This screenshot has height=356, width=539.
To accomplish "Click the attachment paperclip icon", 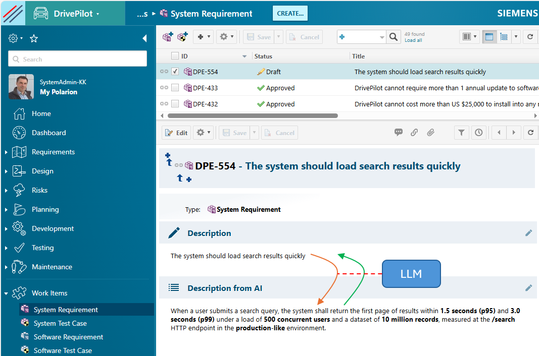I will pyautogui.click(x=430, y=132).
